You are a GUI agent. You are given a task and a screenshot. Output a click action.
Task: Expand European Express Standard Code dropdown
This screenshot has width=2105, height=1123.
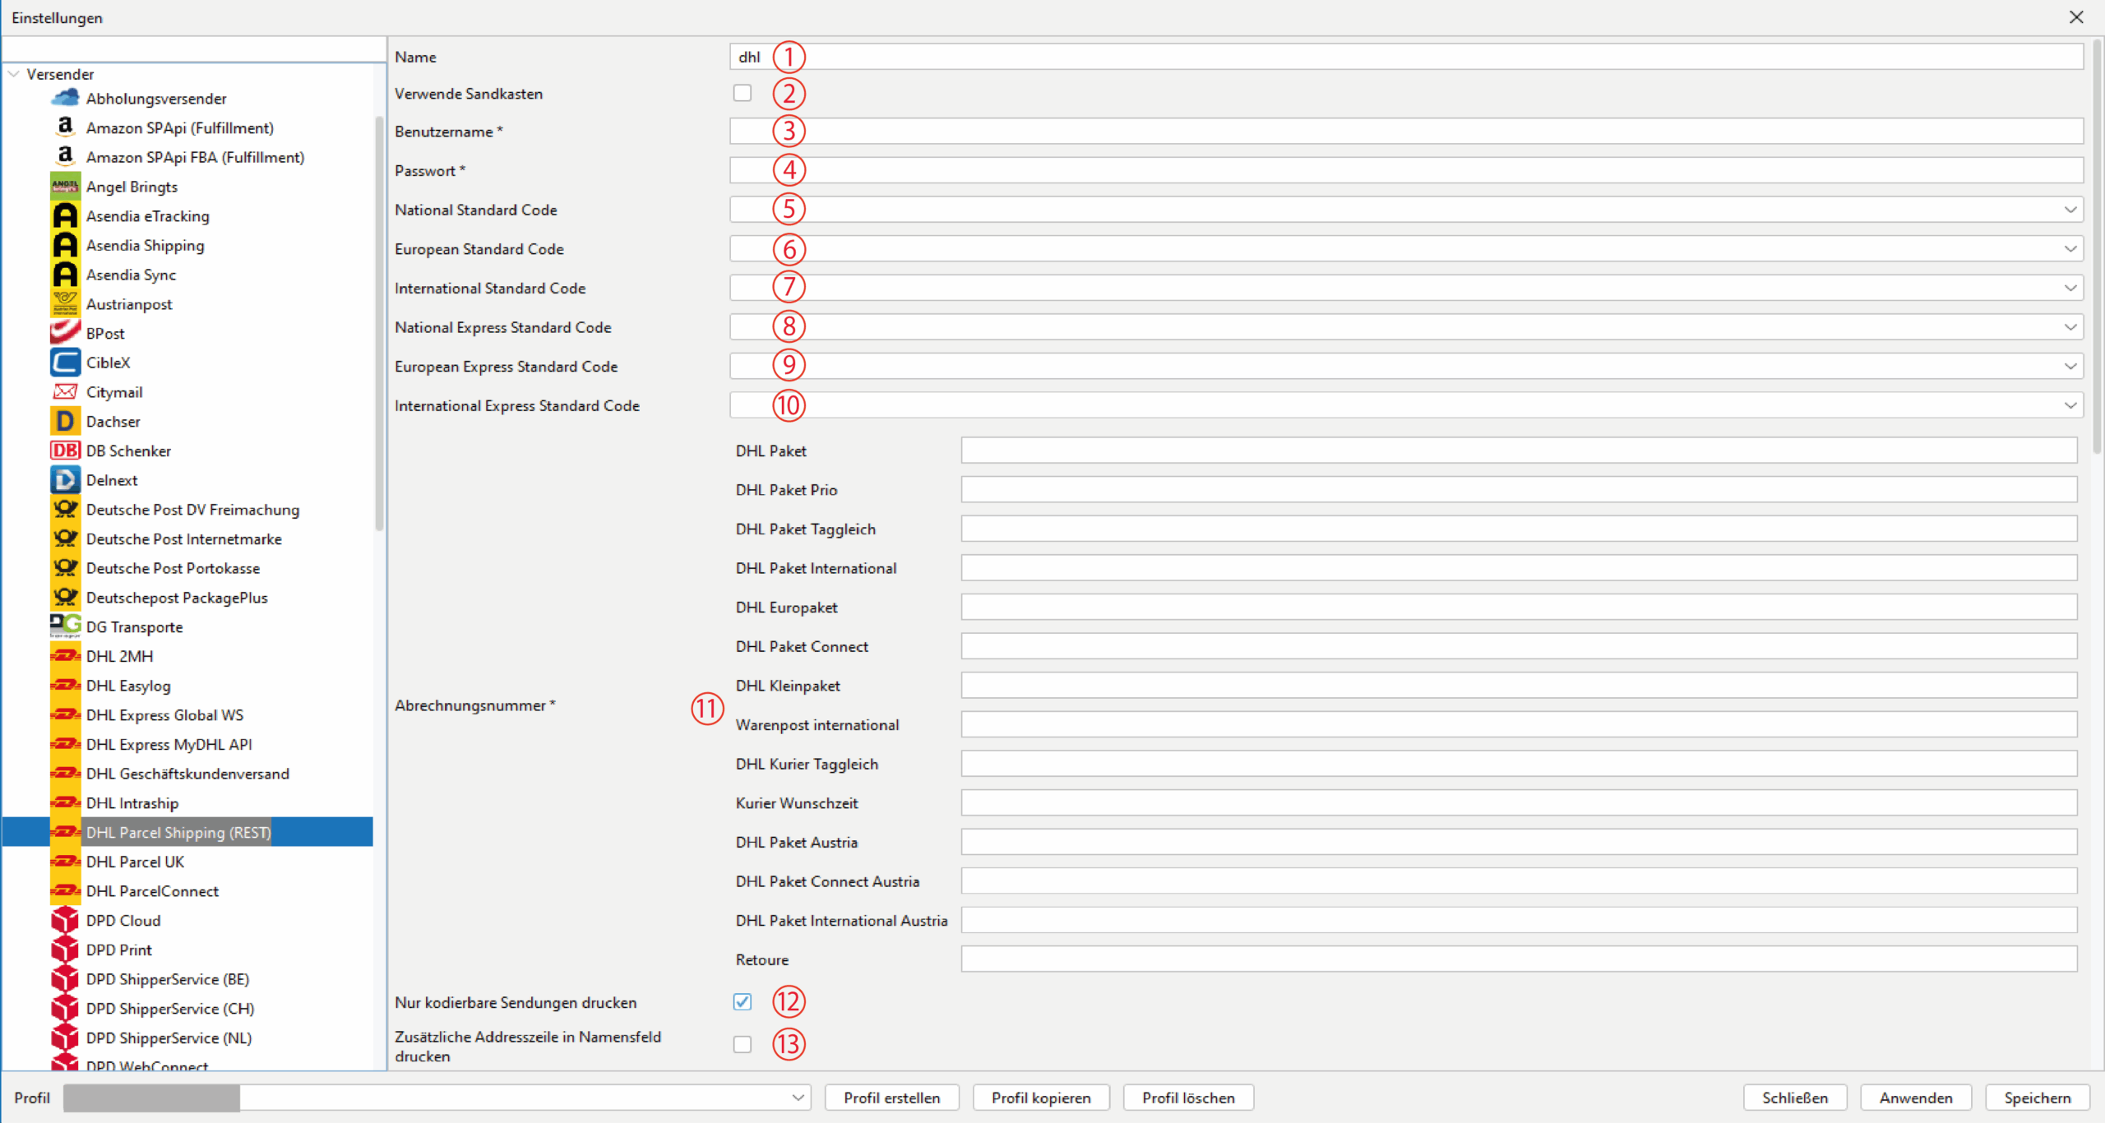click(x=2070, y=366)
